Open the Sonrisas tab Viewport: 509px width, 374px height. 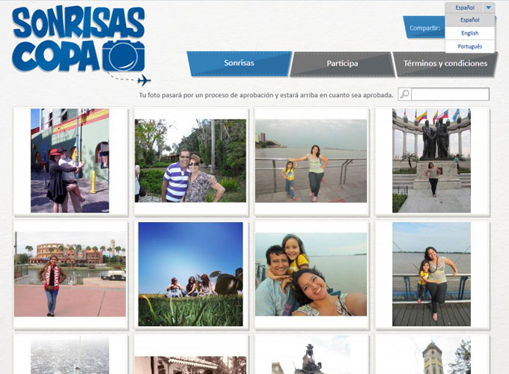pos(239,63)
